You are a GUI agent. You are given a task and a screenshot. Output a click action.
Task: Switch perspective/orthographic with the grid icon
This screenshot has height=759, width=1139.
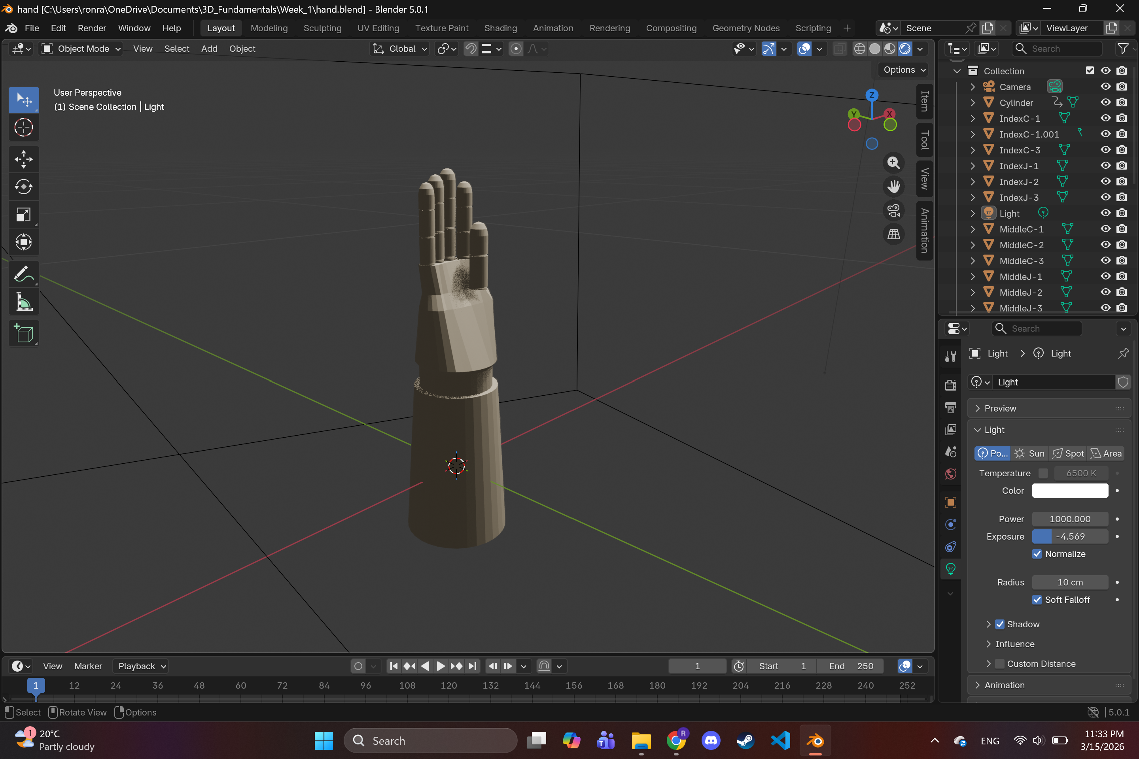pos(893,234)
